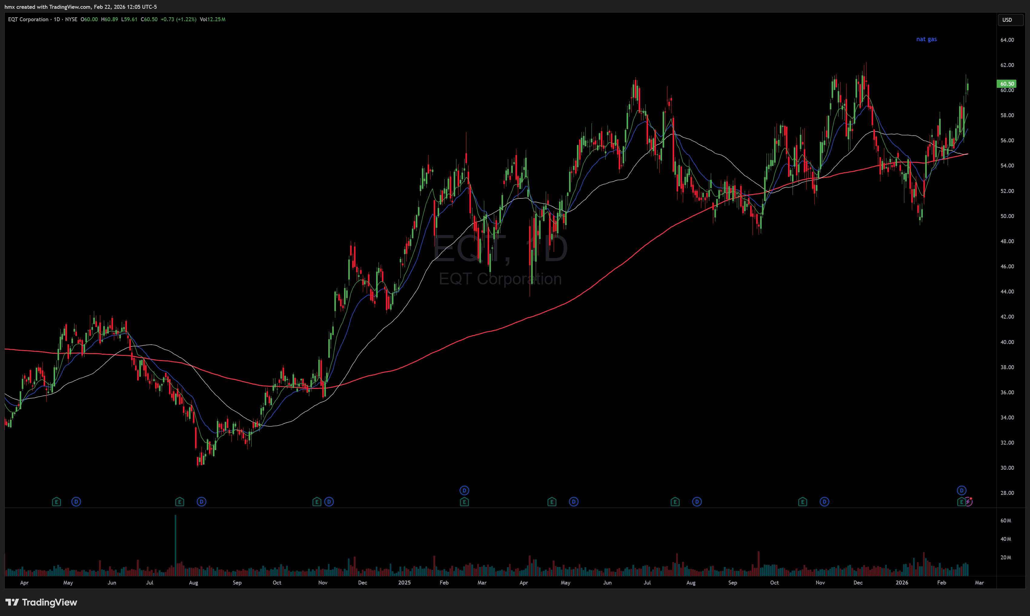This screenshot has height=616, width=1030.
Task: Open the earnings marker below February 2025 dividend
Action: (464, 502)
